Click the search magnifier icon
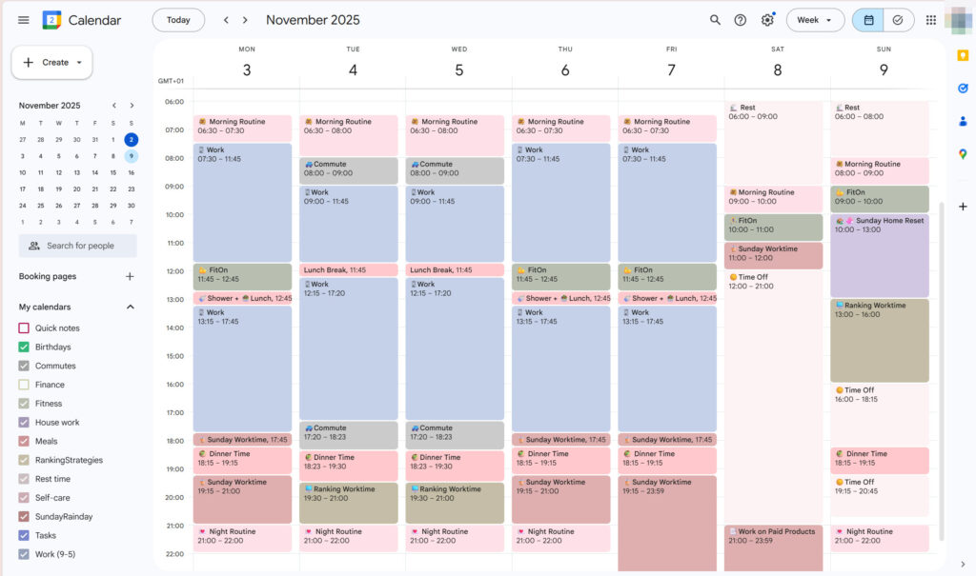 point(715,20)
